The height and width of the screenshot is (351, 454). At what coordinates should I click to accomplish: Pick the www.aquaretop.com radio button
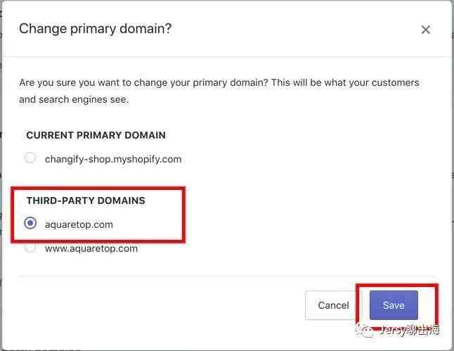pyautogui.click(x=30, y=248)
